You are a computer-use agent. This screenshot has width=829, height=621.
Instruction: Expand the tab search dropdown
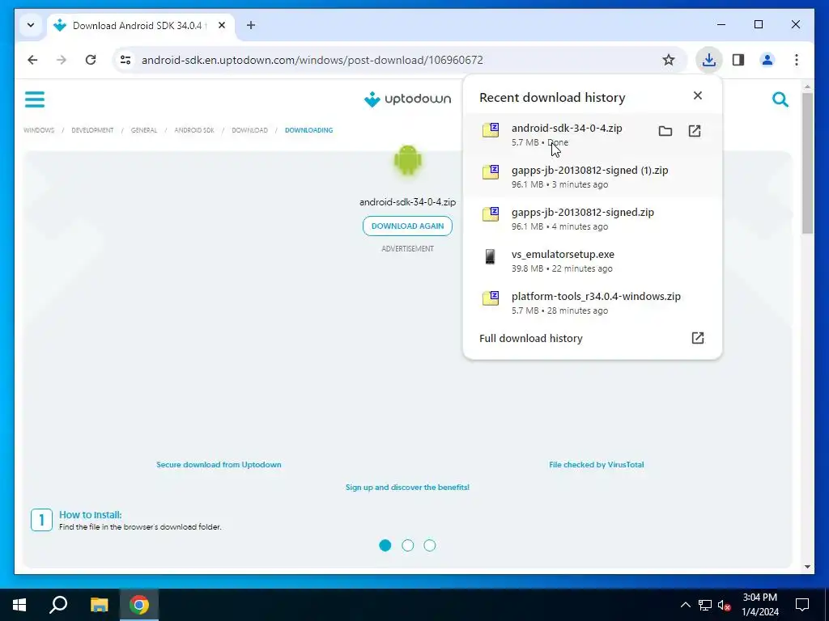pos(31,25)
